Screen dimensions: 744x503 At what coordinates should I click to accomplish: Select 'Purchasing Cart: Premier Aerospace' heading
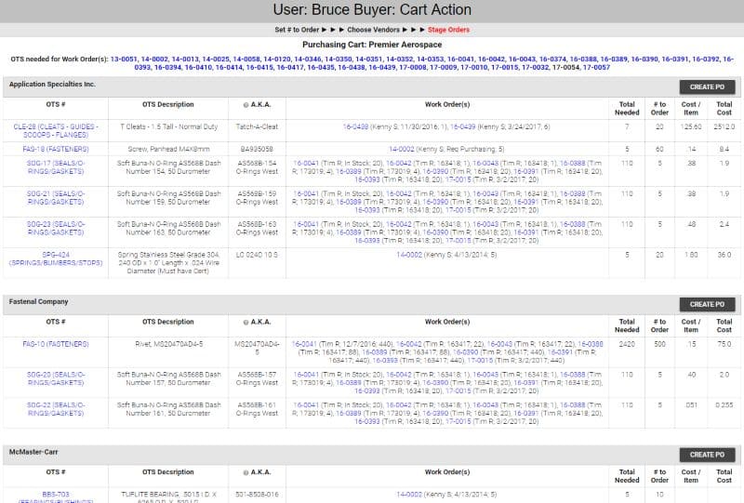pos(372,45)
